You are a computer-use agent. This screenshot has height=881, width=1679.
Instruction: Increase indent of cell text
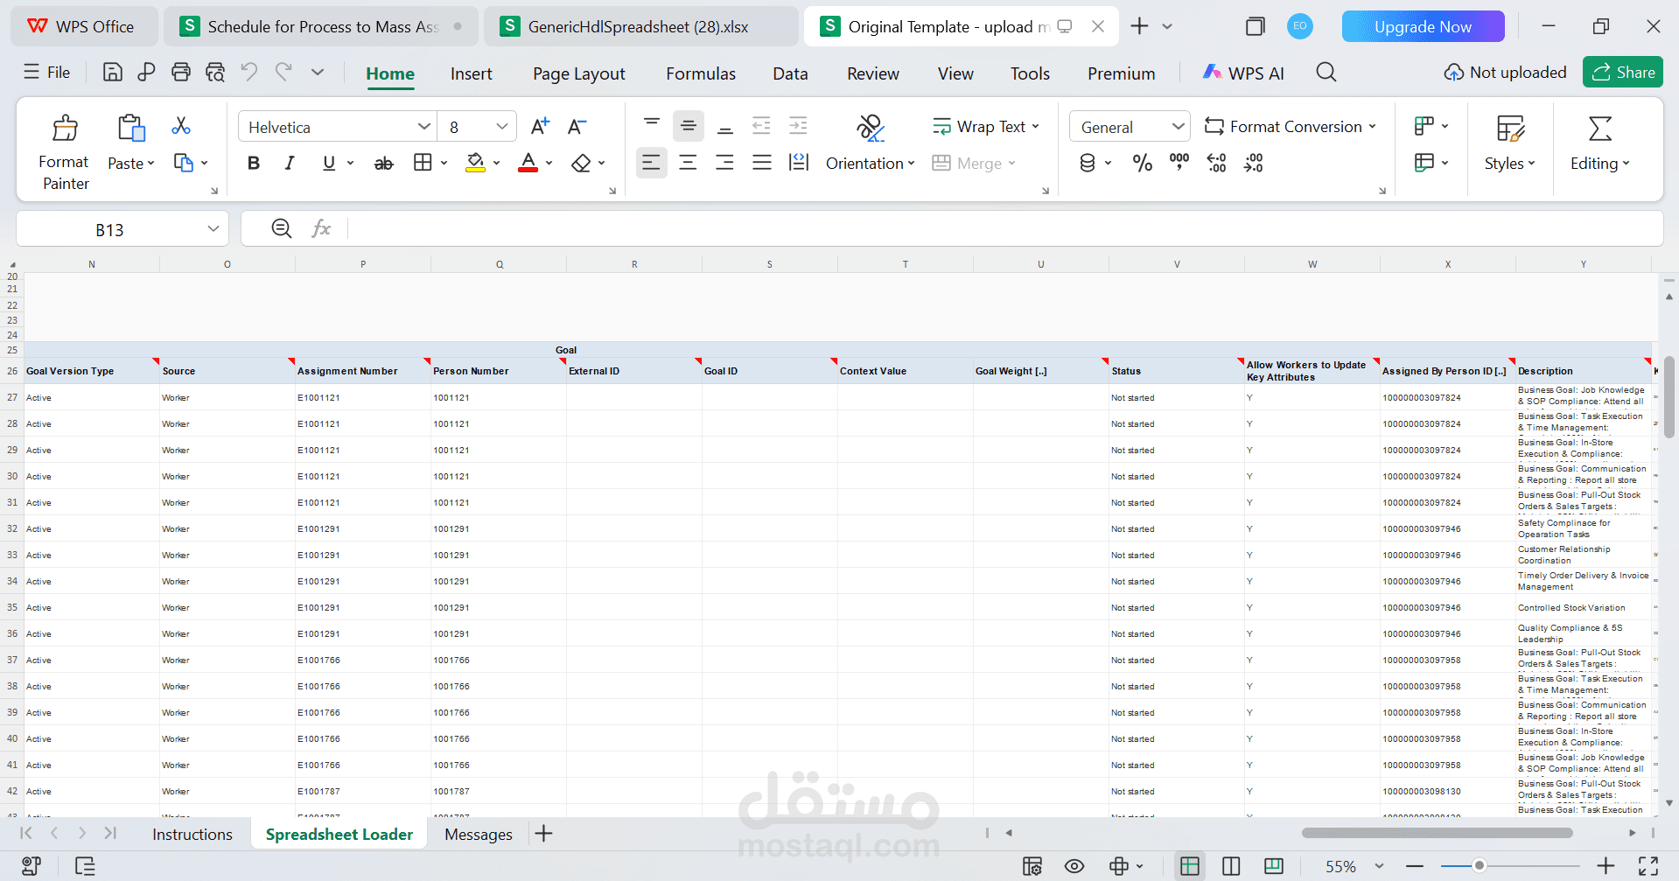(x=798, y=126)
